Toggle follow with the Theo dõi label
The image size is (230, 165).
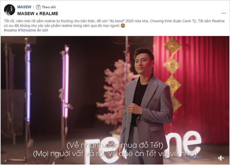[49, 7]
